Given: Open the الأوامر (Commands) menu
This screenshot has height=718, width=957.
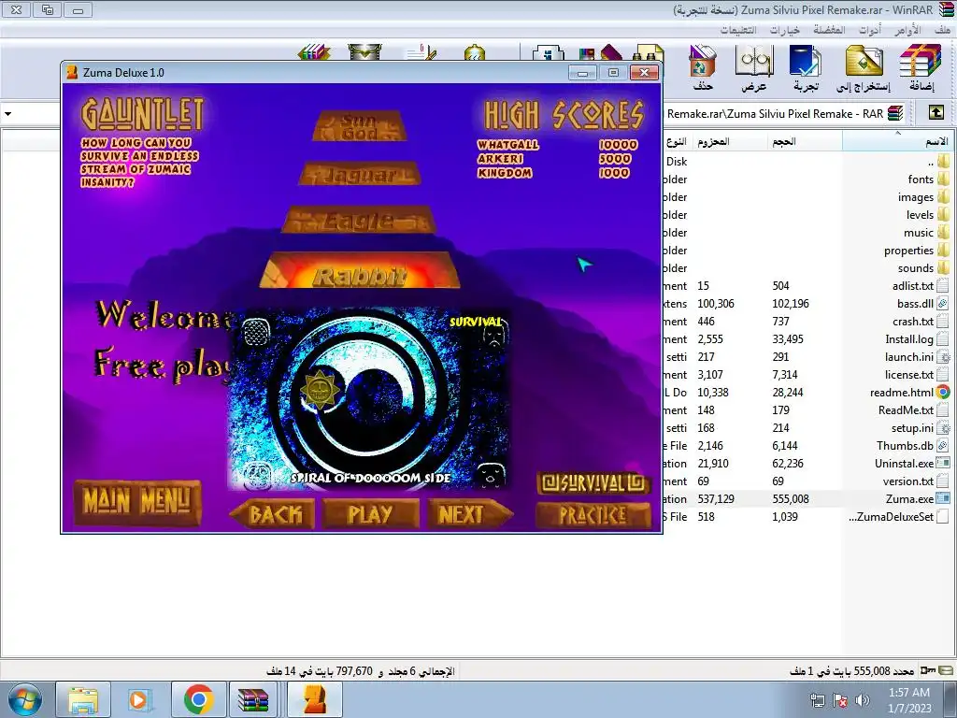Looking at the screenshot, I should click(907, 29).
